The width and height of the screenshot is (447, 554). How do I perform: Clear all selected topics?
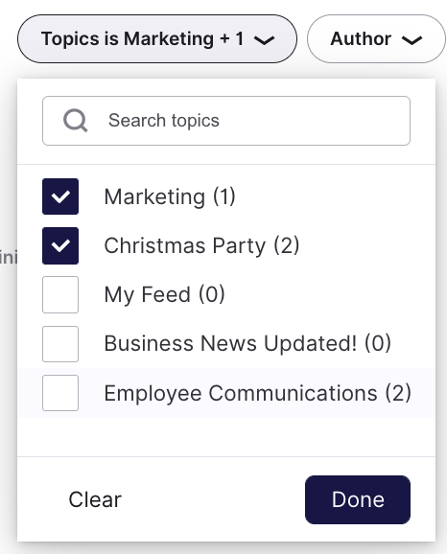click(x=95, y=499)
